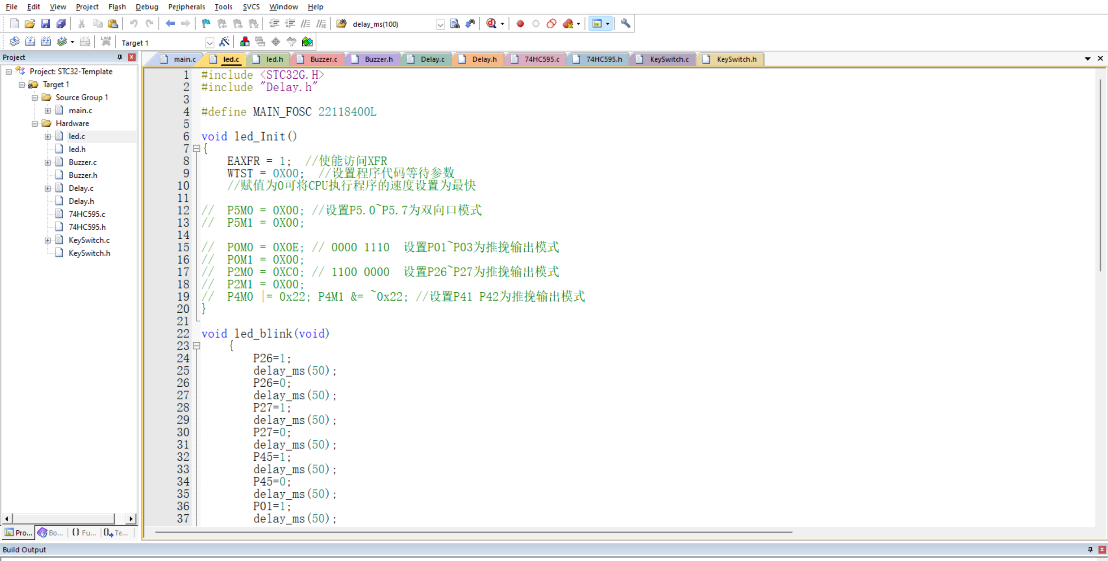This screenshot has height=561, width=1108.
Task: Start the debug session with magnifier icon
Action: tap(491, 24)
